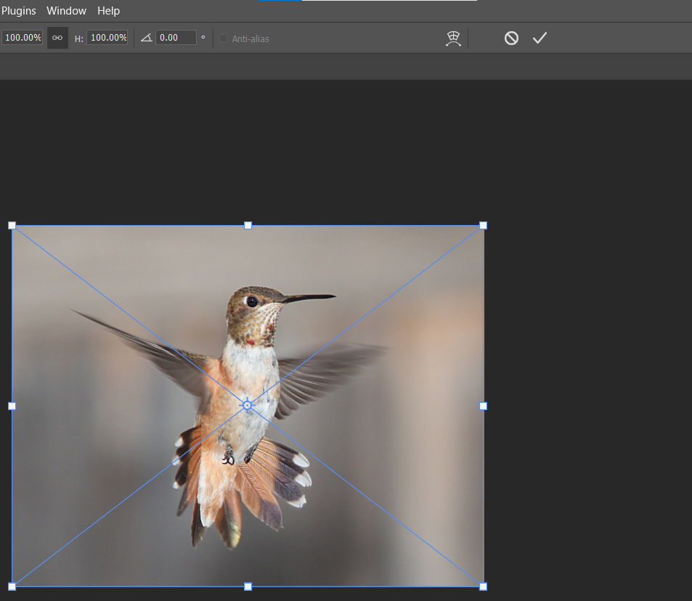Click the transform center reference point
Viewport: 692px width, 601px height.
point(247,405)
